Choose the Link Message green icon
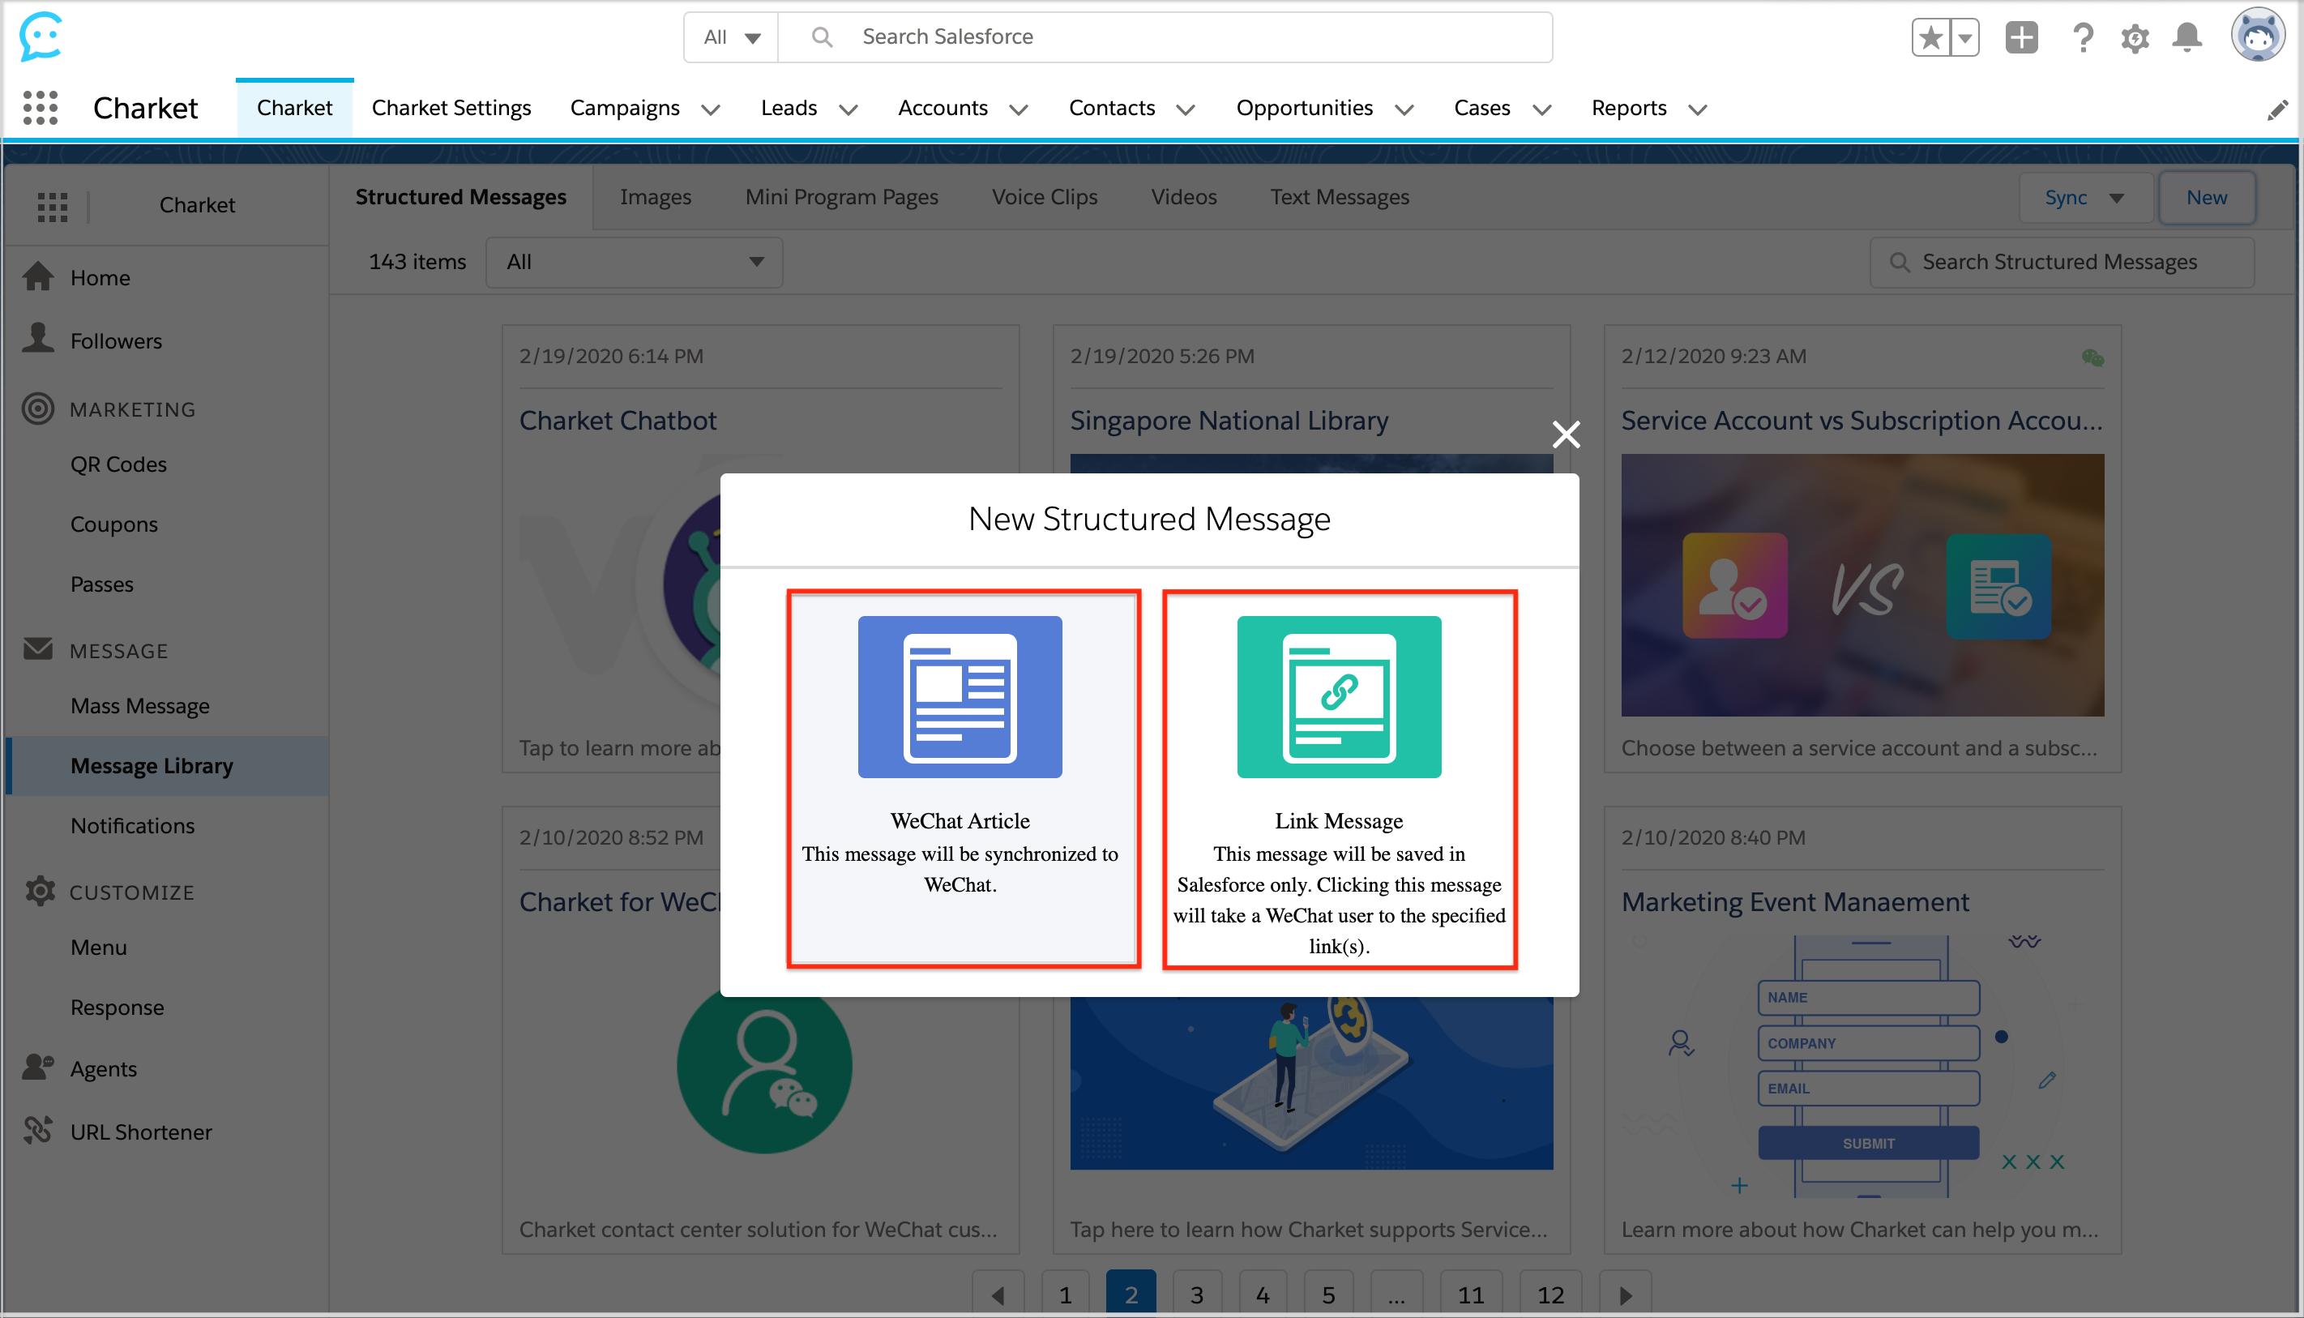Screen dimensions: 2304x1318 1339,696
